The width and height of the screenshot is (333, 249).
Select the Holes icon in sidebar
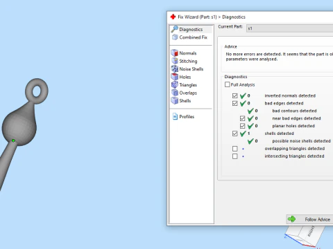[175, 77]
